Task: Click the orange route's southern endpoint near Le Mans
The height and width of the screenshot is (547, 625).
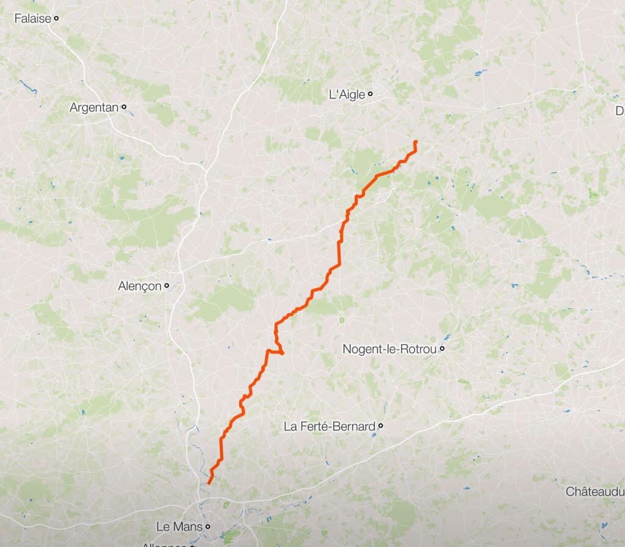Action: tap(209, 484)
